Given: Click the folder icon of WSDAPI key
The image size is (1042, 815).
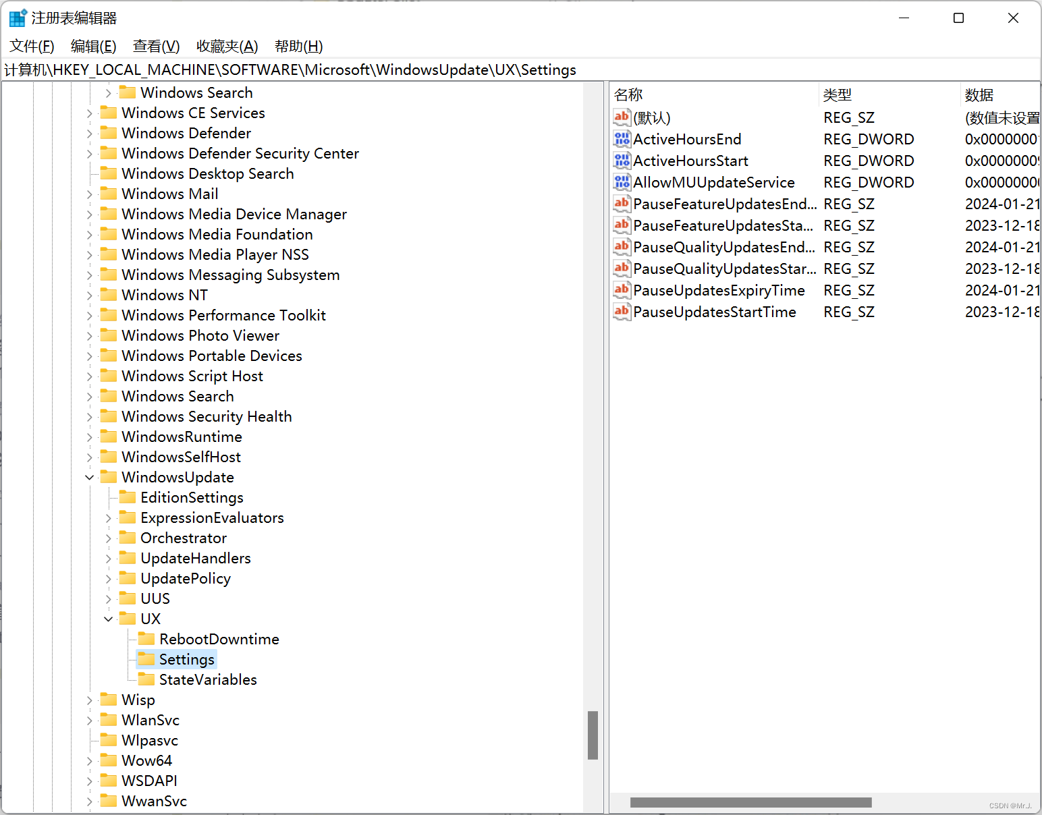Looking at the screenshot, I should 109,780.
